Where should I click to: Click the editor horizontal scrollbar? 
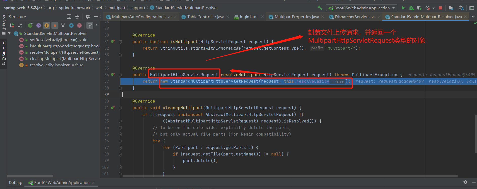(x=290, y=176)
